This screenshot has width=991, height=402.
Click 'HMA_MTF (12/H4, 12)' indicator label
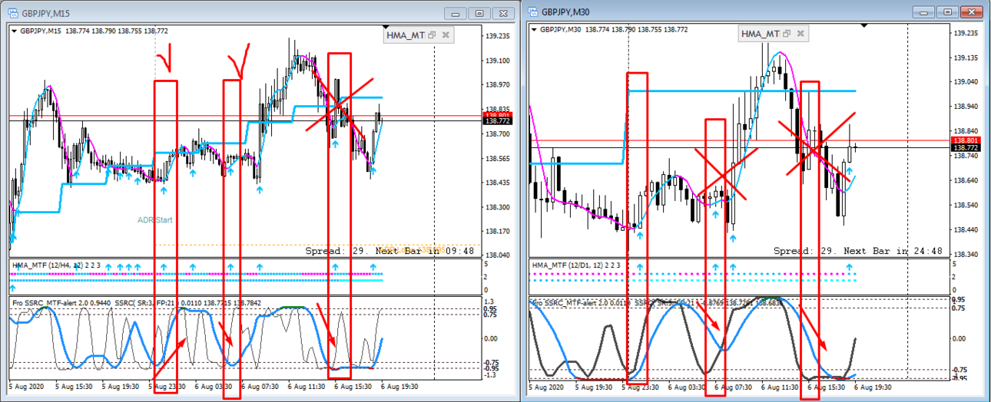pyautogui.click(x=48, y=265)
